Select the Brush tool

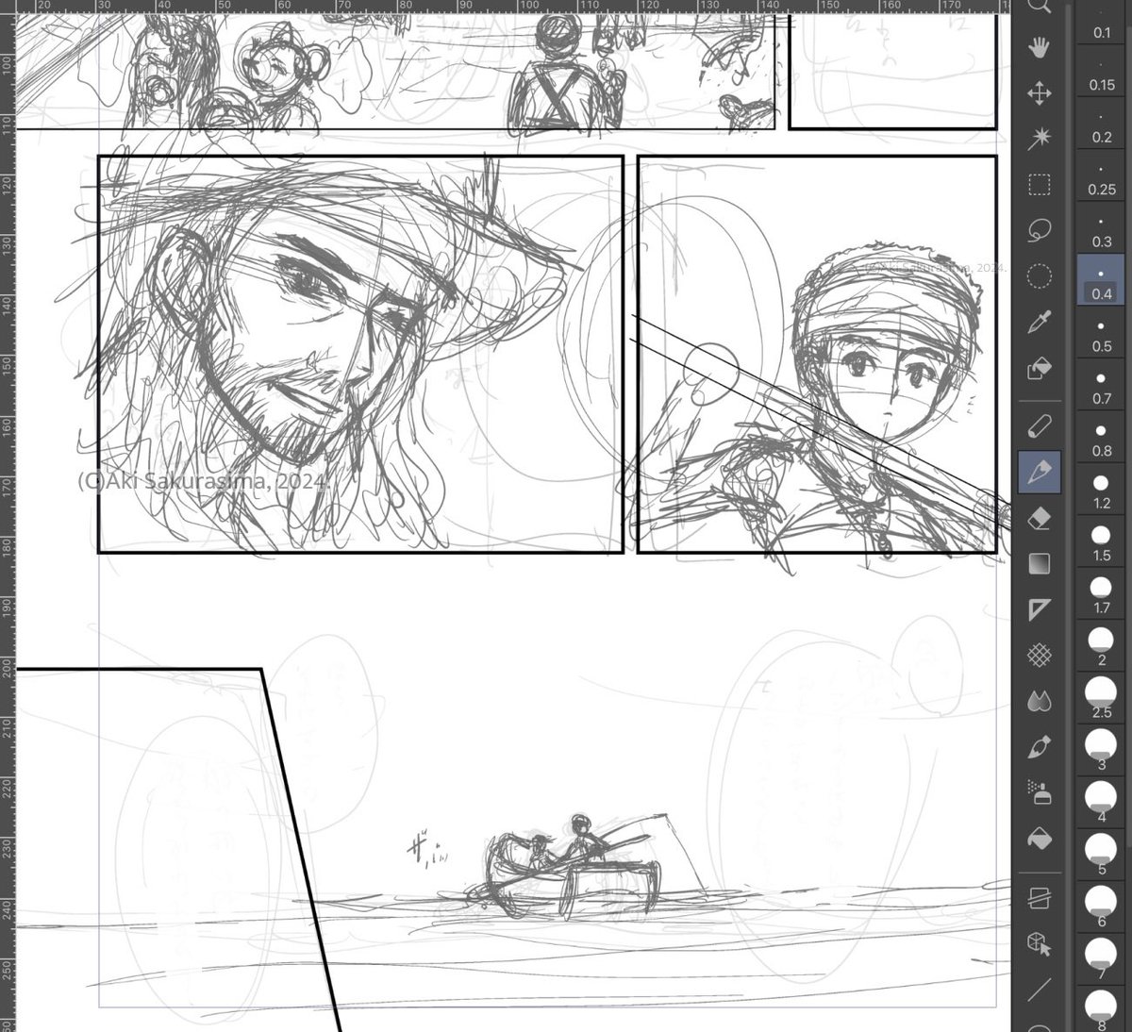click(x=1039, y=748)
